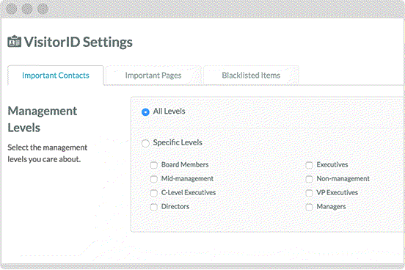Check the Non-management checkbox
Image resolution: width=405 pixels, height=270 pixels.
[x=309, y=179]
